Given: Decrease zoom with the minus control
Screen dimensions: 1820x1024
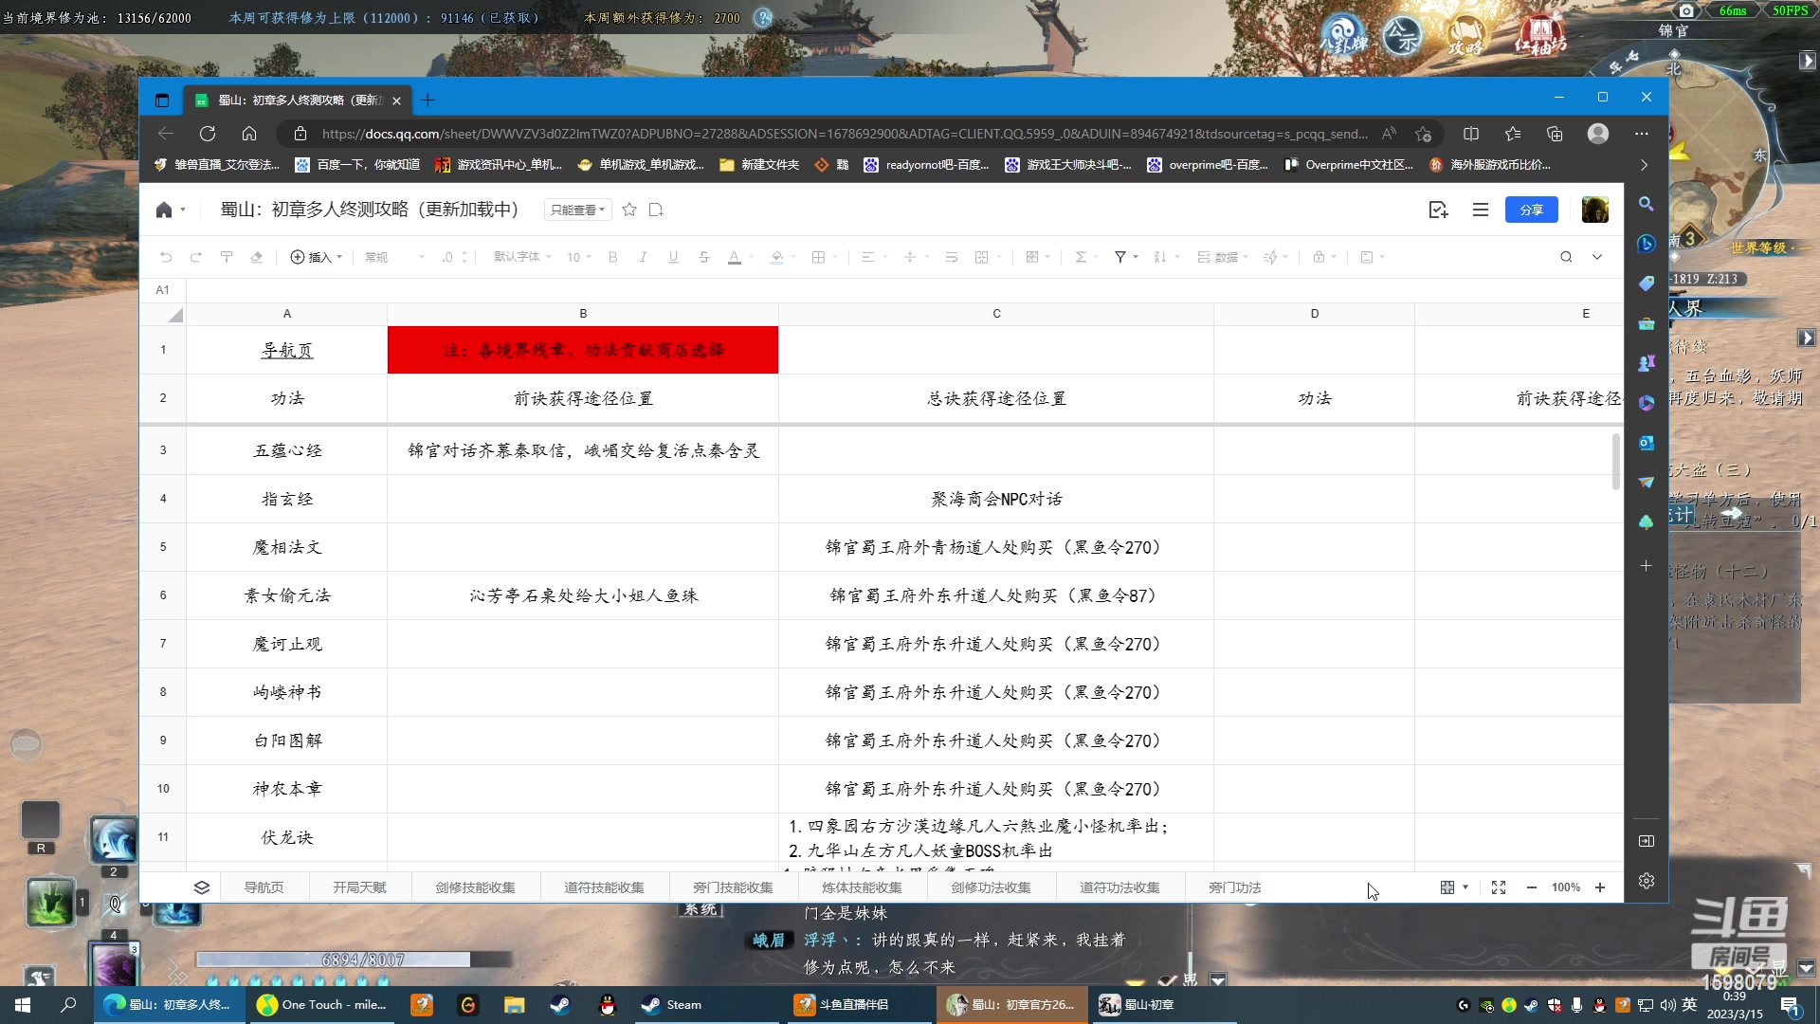Looking at the screenshot, I should (1531, 887).
